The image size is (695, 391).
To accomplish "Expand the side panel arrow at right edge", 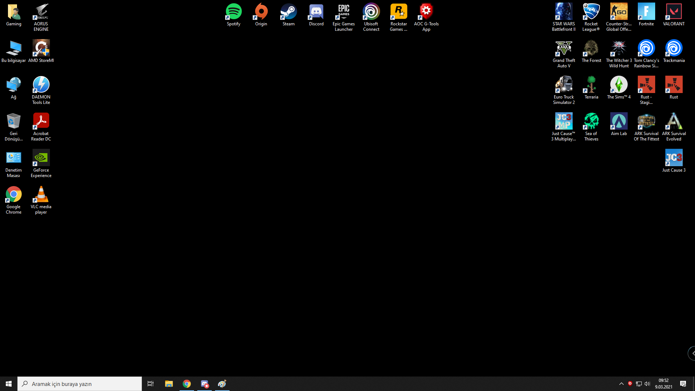I will [692, 353].
